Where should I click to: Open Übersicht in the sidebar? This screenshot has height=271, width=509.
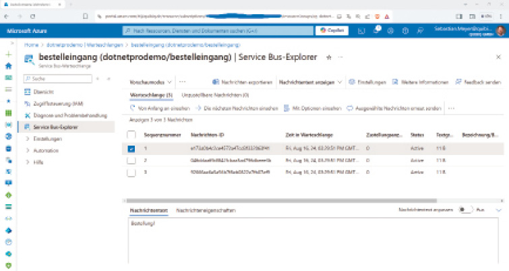point(44,92)
